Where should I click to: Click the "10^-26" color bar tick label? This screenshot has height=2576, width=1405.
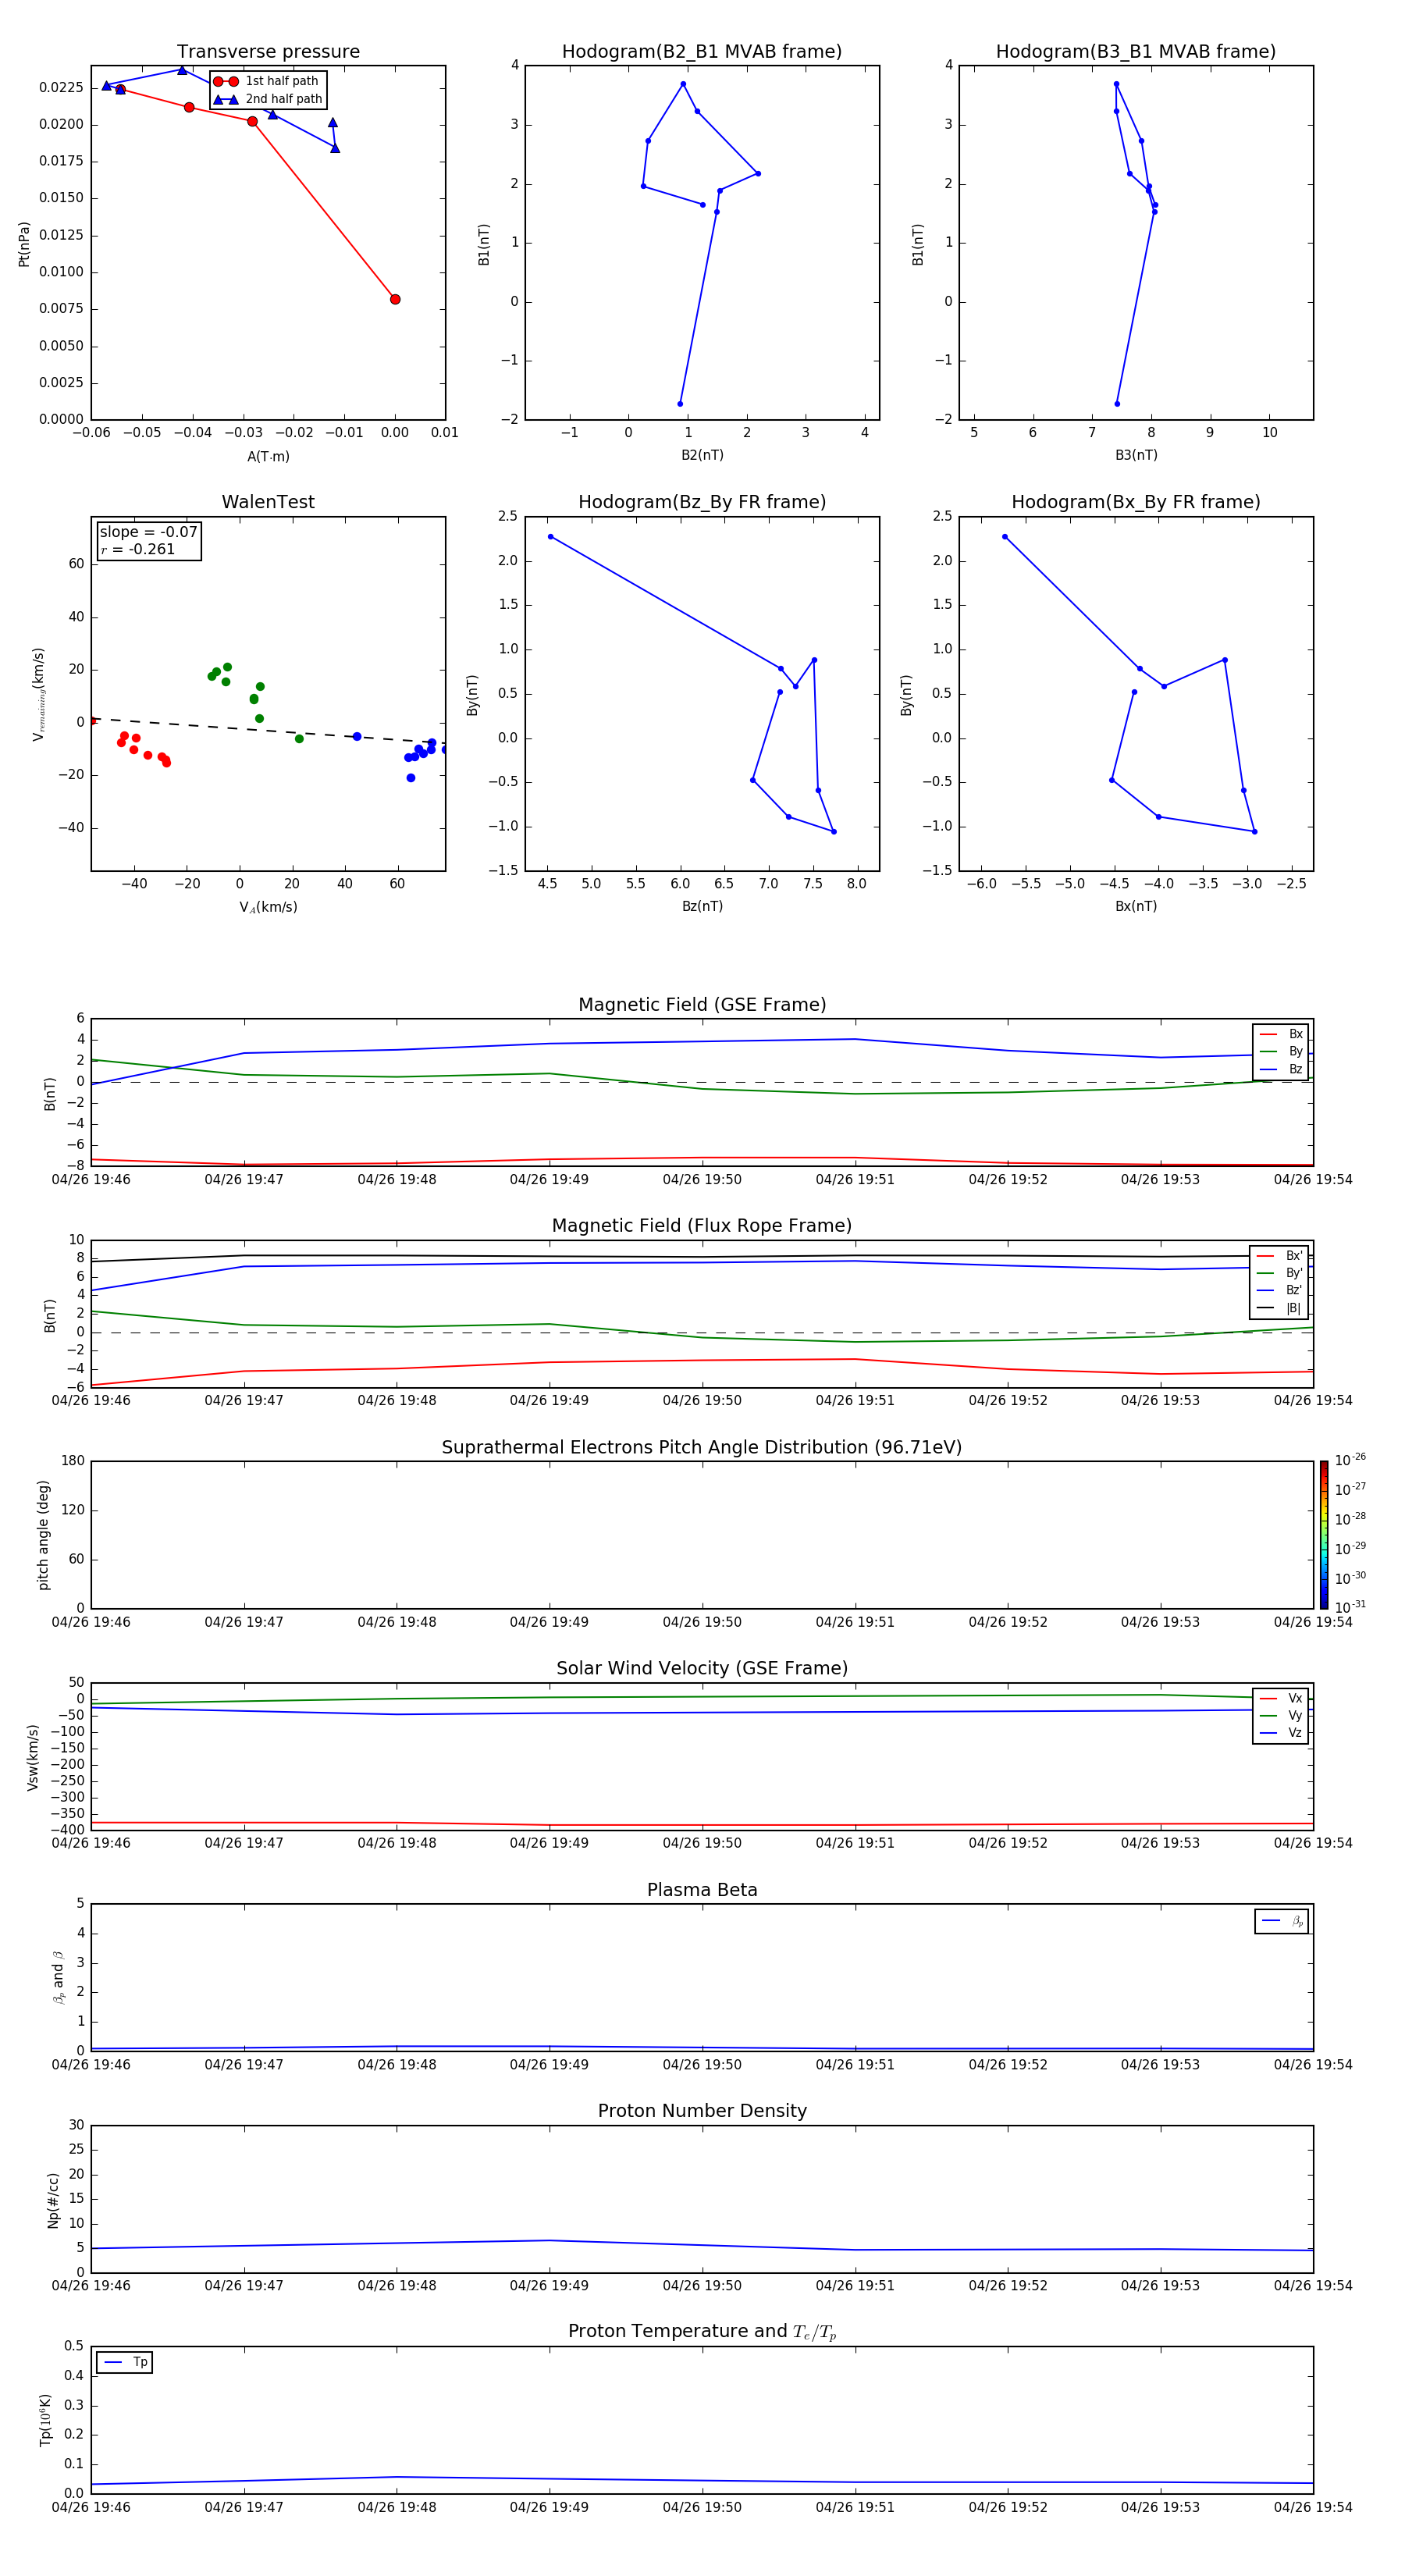coord(1350,1460)
